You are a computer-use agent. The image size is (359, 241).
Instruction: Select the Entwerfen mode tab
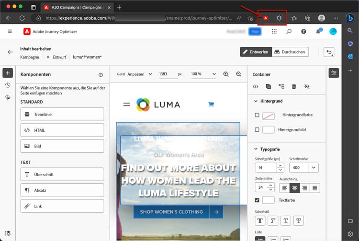[256, 52]
